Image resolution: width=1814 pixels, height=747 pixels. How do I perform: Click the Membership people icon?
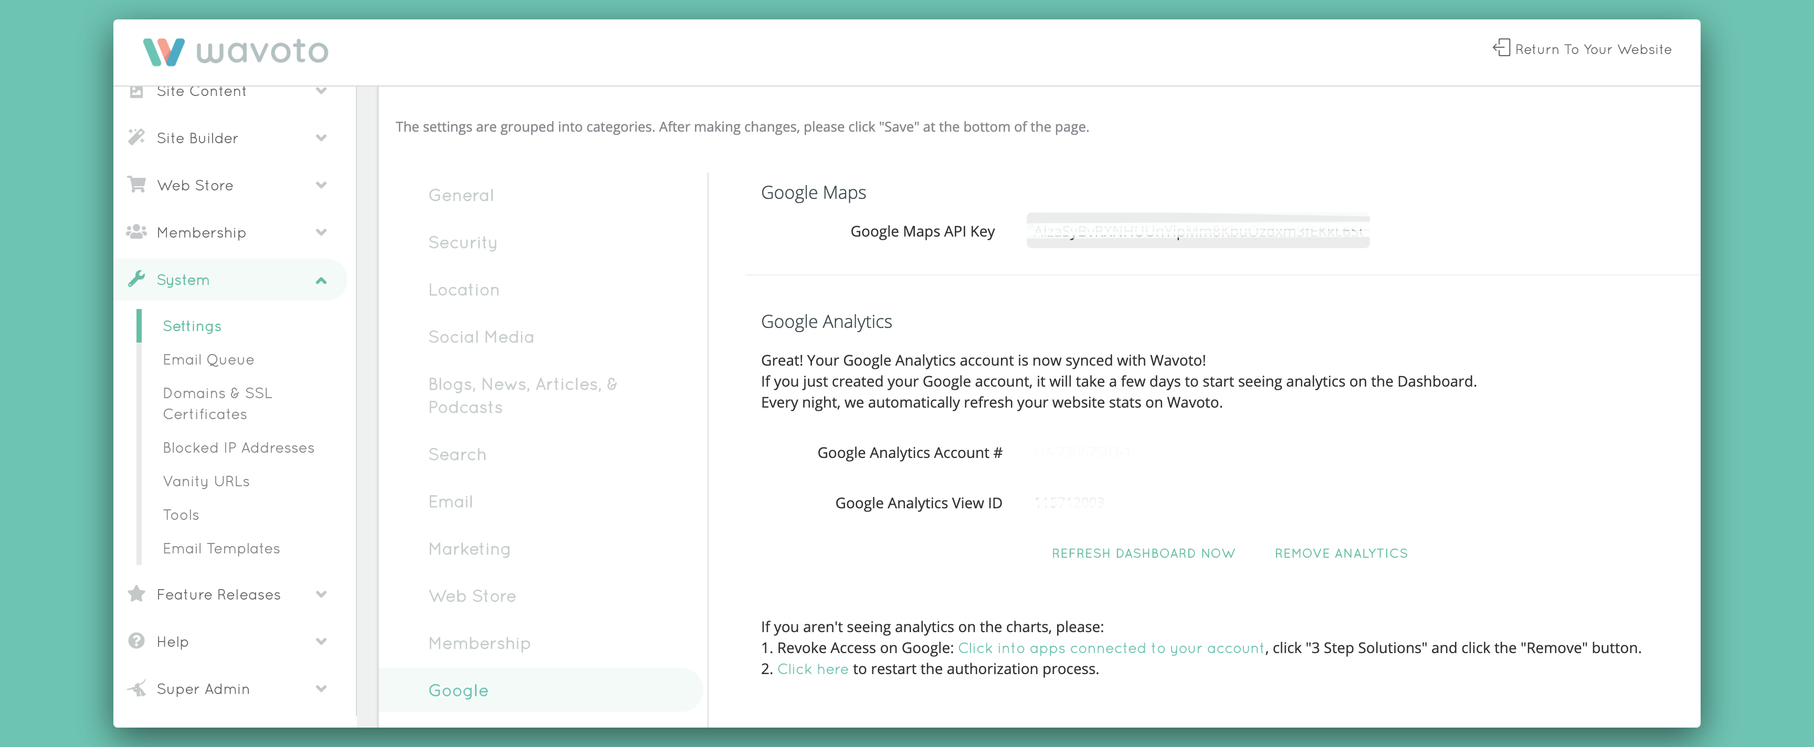coord(136,232)
